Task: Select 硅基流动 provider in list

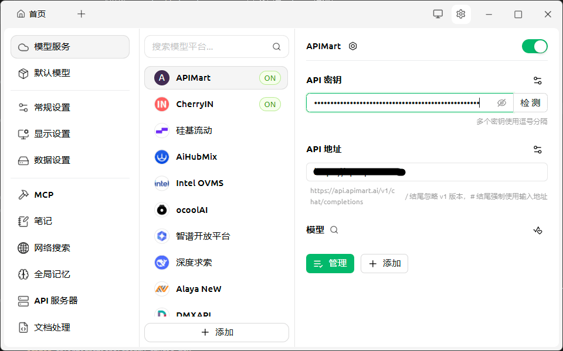Action: [216, 130]
